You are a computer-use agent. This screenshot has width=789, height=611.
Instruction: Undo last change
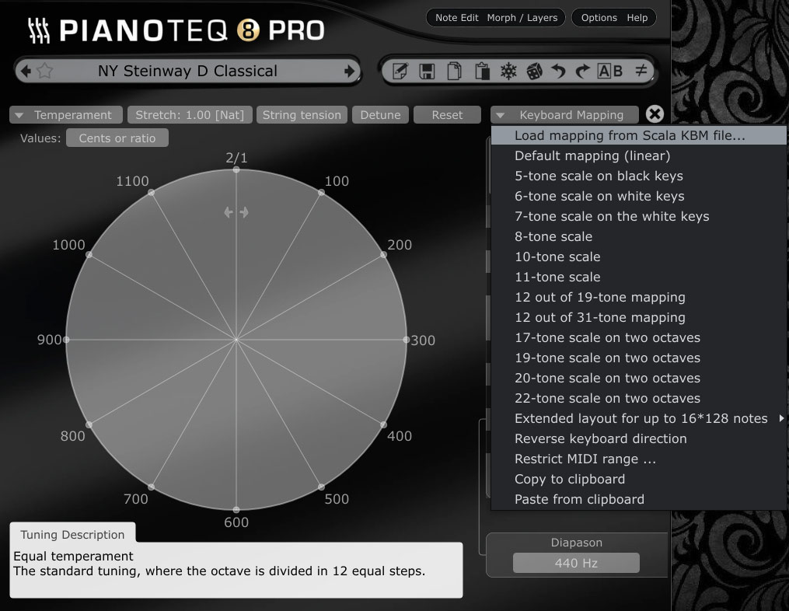(558, 71)
